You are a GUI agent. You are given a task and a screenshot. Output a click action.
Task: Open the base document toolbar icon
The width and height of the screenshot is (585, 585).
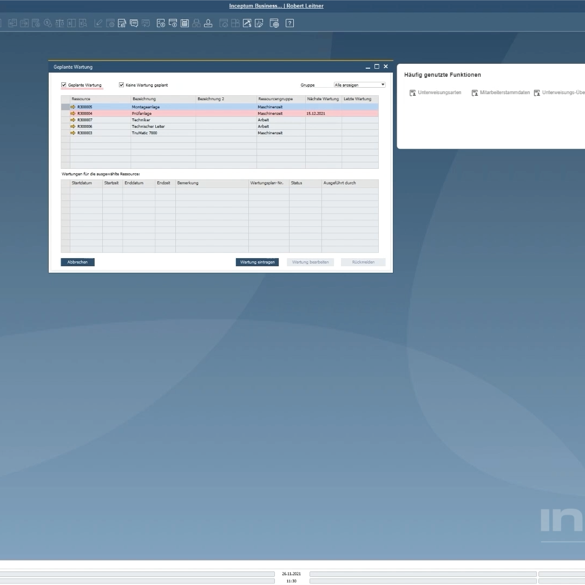(12, 23)
